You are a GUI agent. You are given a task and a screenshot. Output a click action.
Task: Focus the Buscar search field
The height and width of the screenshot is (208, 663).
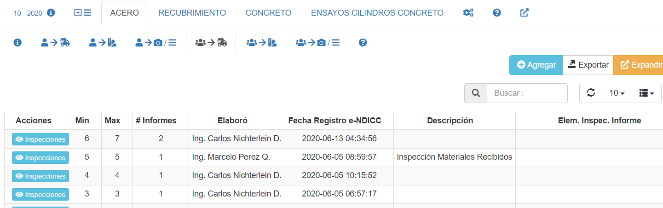pos(527,93)
